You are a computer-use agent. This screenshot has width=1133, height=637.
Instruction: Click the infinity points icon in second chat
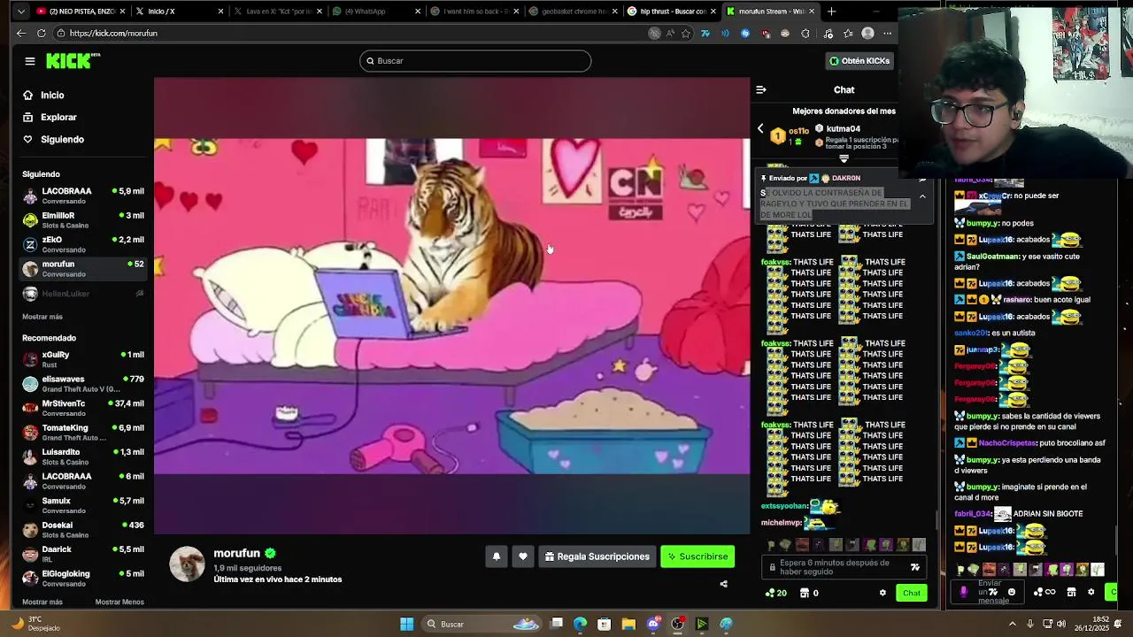click(x=1046, y=592)
